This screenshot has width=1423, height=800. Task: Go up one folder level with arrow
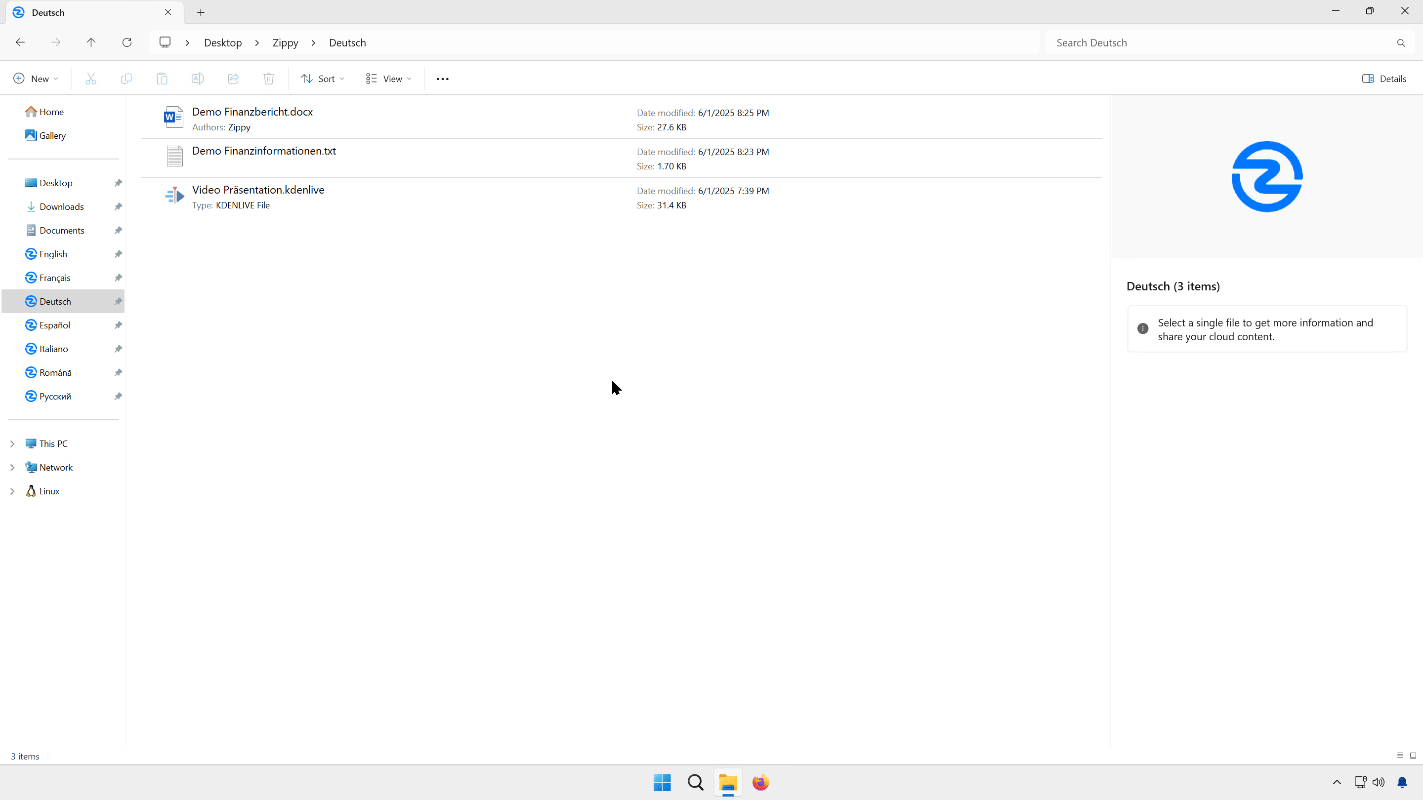pyautogui.click(x=91, y=42)
